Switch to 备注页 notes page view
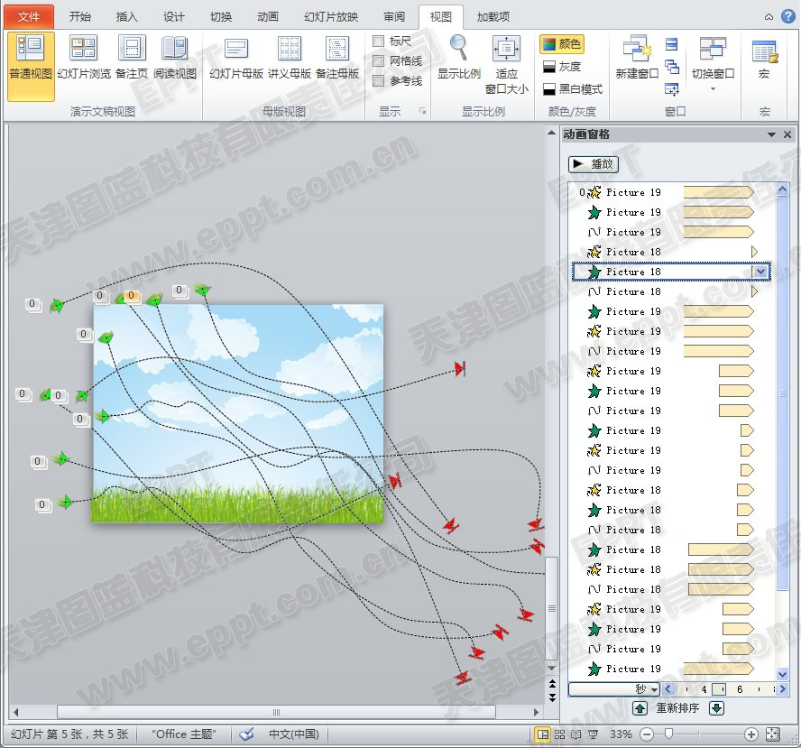This screenshot has width=801, height=748. tap(132, 57)
